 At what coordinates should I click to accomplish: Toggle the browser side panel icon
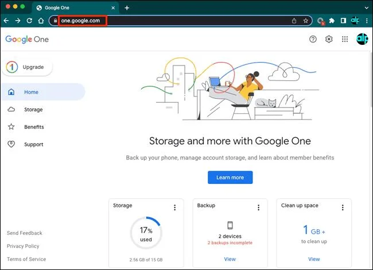343,21
